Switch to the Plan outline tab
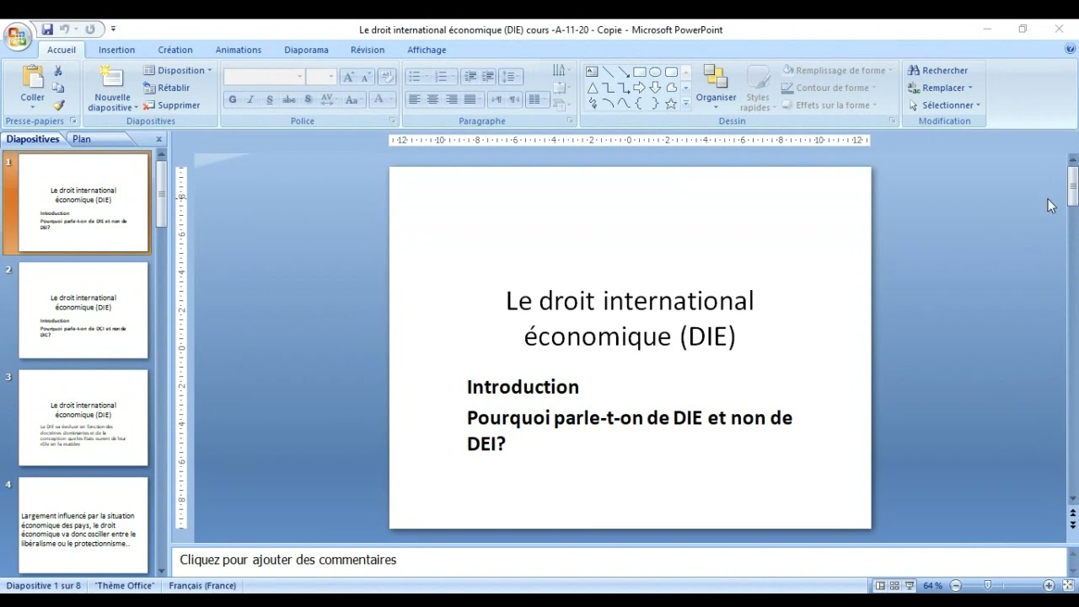 [82, 139]
